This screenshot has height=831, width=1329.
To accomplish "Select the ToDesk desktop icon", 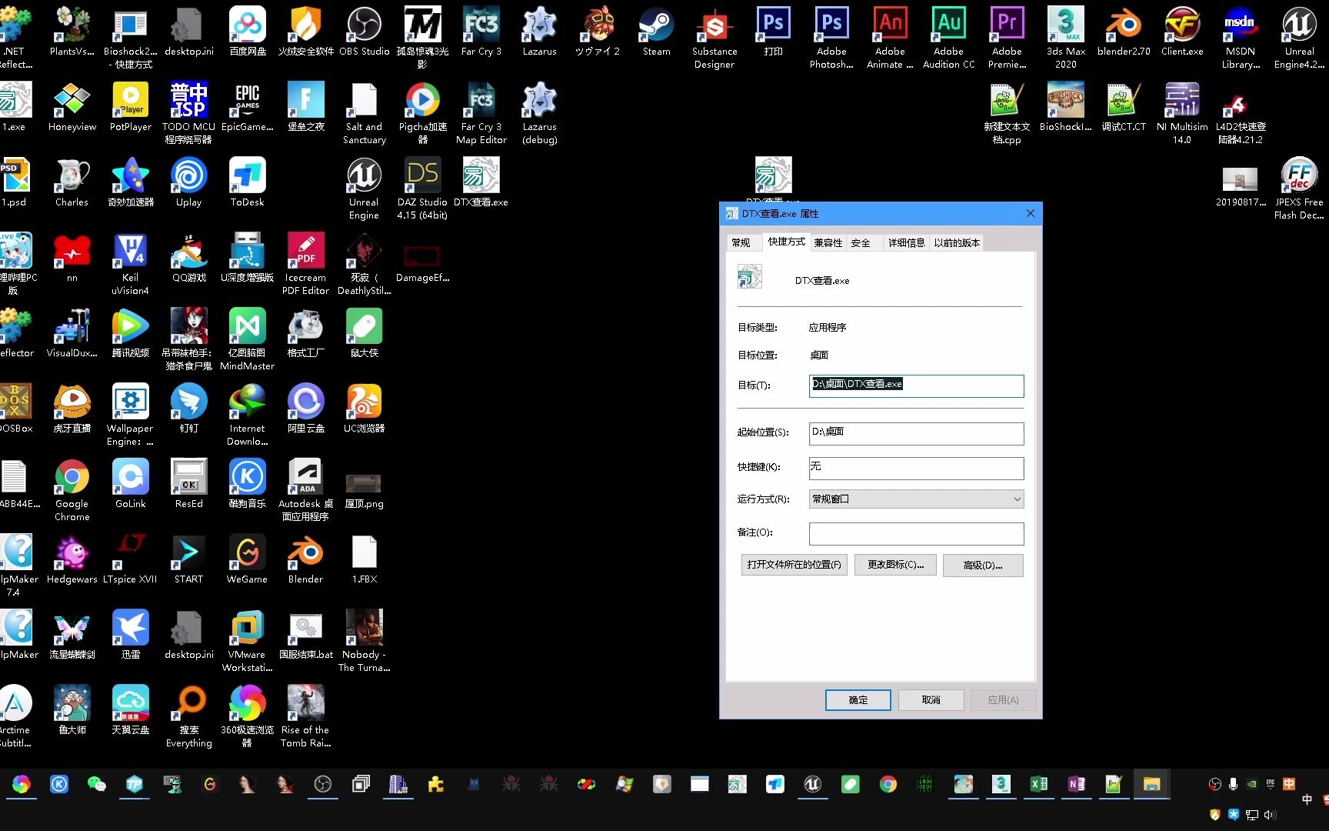I will point(247,183).
